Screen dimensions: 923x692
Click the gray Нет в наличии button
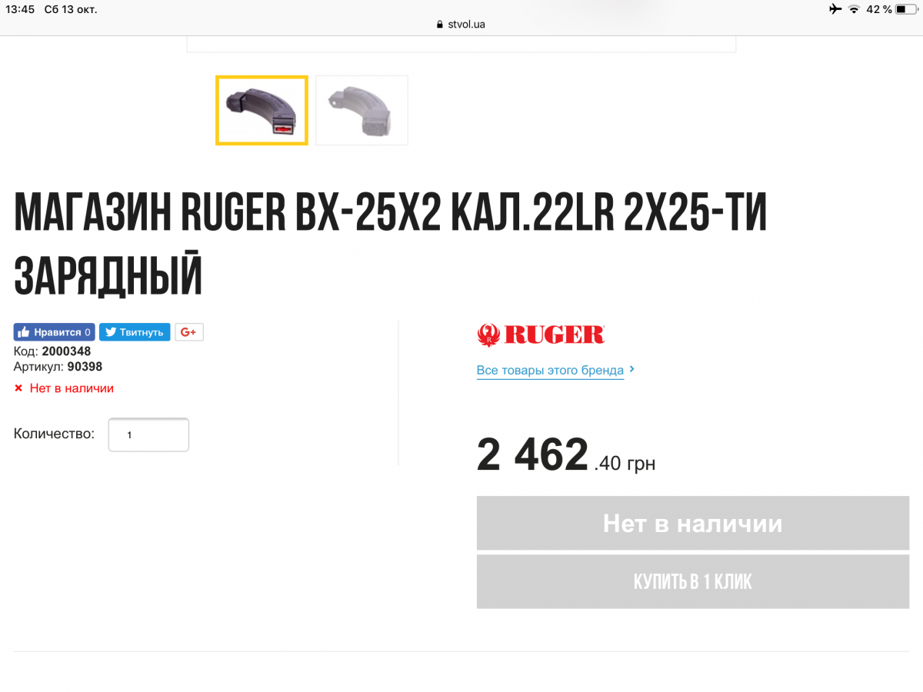693,523
